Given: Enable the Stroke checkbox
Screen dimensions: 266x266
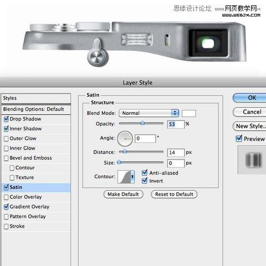Looking at the screenshot, I should click(6, 226).
